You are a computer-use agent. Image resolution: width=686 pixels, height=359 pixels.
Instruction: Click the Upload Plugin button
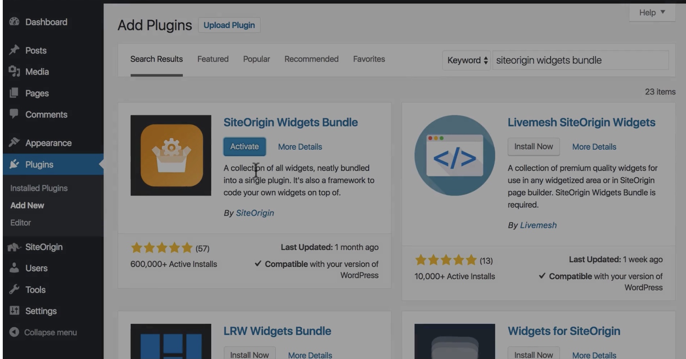click(x=229, y=25)
